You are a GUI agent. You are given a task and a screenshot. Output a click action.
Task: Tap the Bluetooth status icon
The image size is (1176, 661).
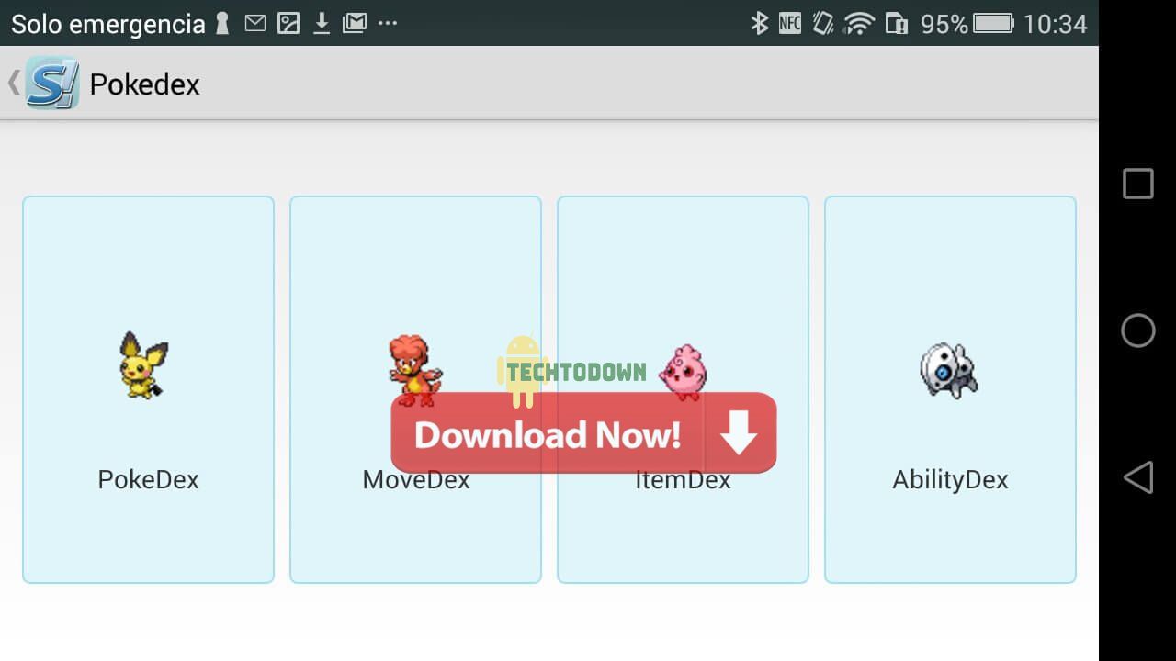(x=759, y=23)
